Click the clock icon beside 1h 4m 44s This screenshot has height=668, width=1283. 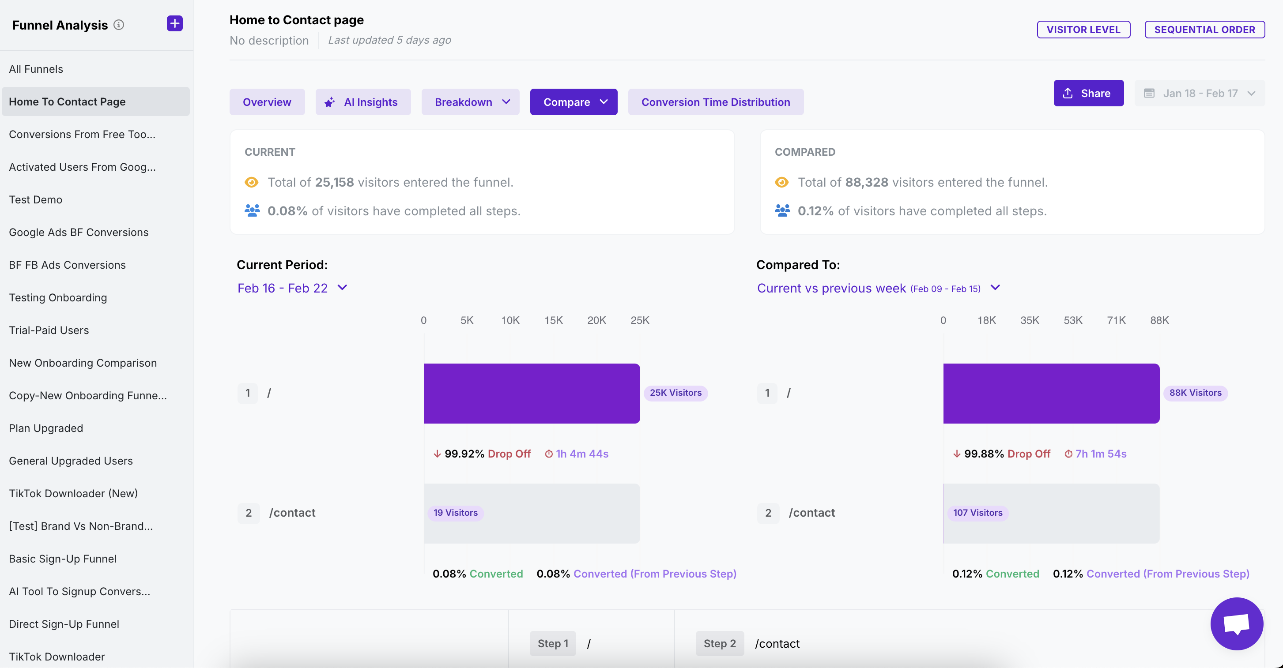click(x=548, y=454)
